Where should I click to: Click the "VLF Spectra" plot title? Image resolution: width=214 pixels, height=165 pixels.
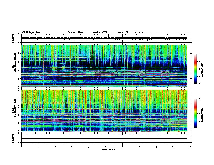click(31, 32)
